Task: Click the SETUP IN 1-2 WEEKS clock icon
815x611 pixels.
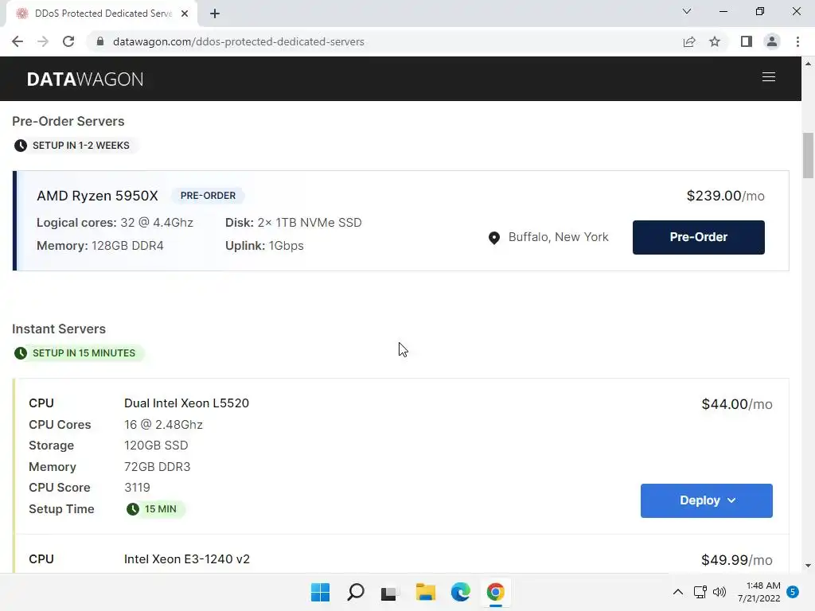Action: click(x=21, y=146)
